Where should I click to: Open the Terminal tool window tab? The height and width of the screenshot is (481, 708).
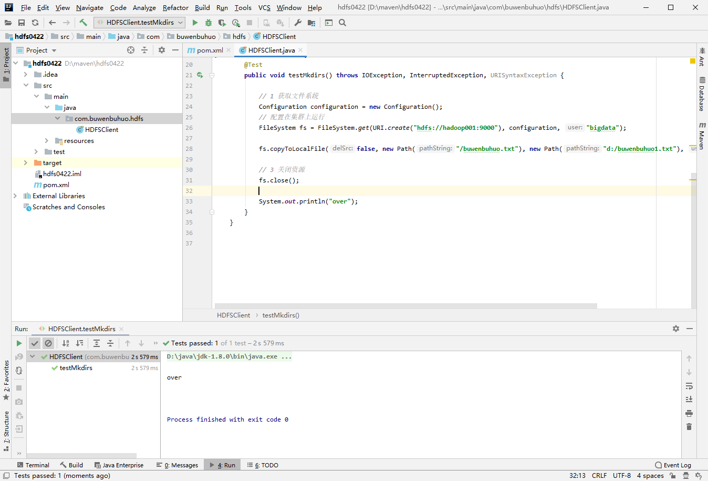(33, 465)
